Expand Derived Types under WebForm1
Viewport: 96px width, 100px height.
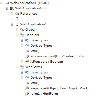pyautogui.click(x=22, y=78)
